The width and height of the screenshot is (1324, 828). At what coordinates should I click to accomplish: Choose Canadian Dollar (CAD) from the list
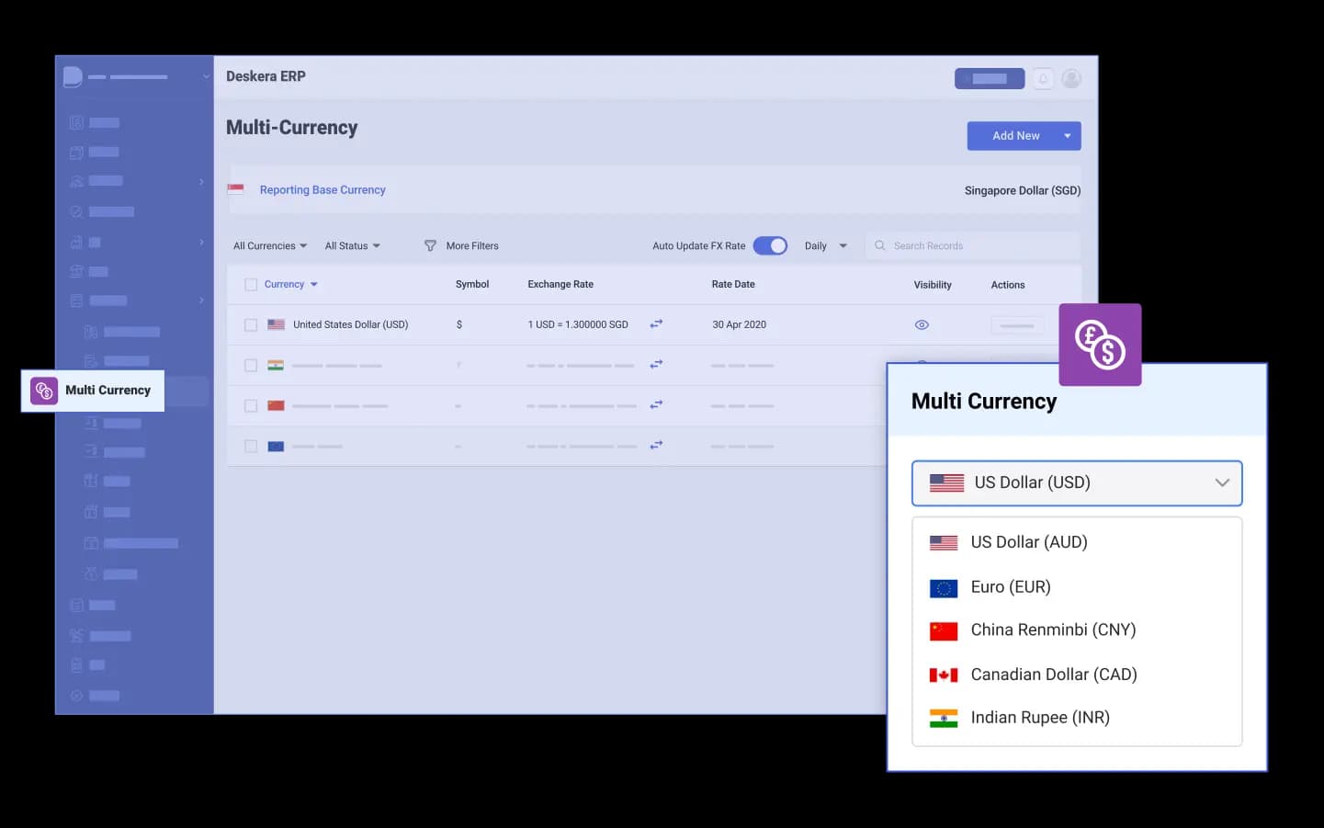click(x=1053, y=675)
